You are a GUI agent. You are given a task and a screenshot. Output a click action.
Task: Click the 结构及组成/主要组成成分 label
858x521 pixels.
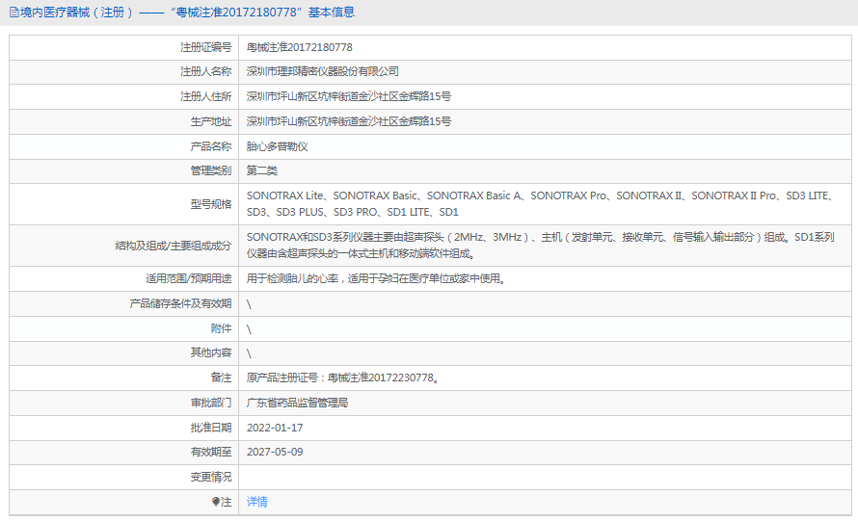click(x=173, y=246)
